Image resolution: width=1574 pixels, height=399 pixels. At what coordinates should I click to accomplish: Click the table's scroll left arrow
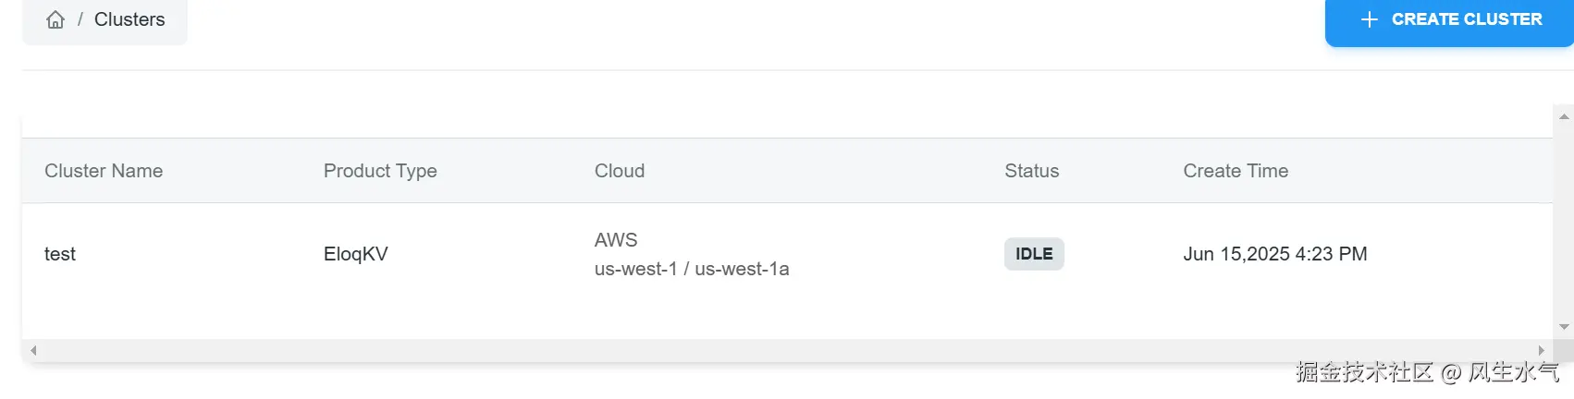33,351
